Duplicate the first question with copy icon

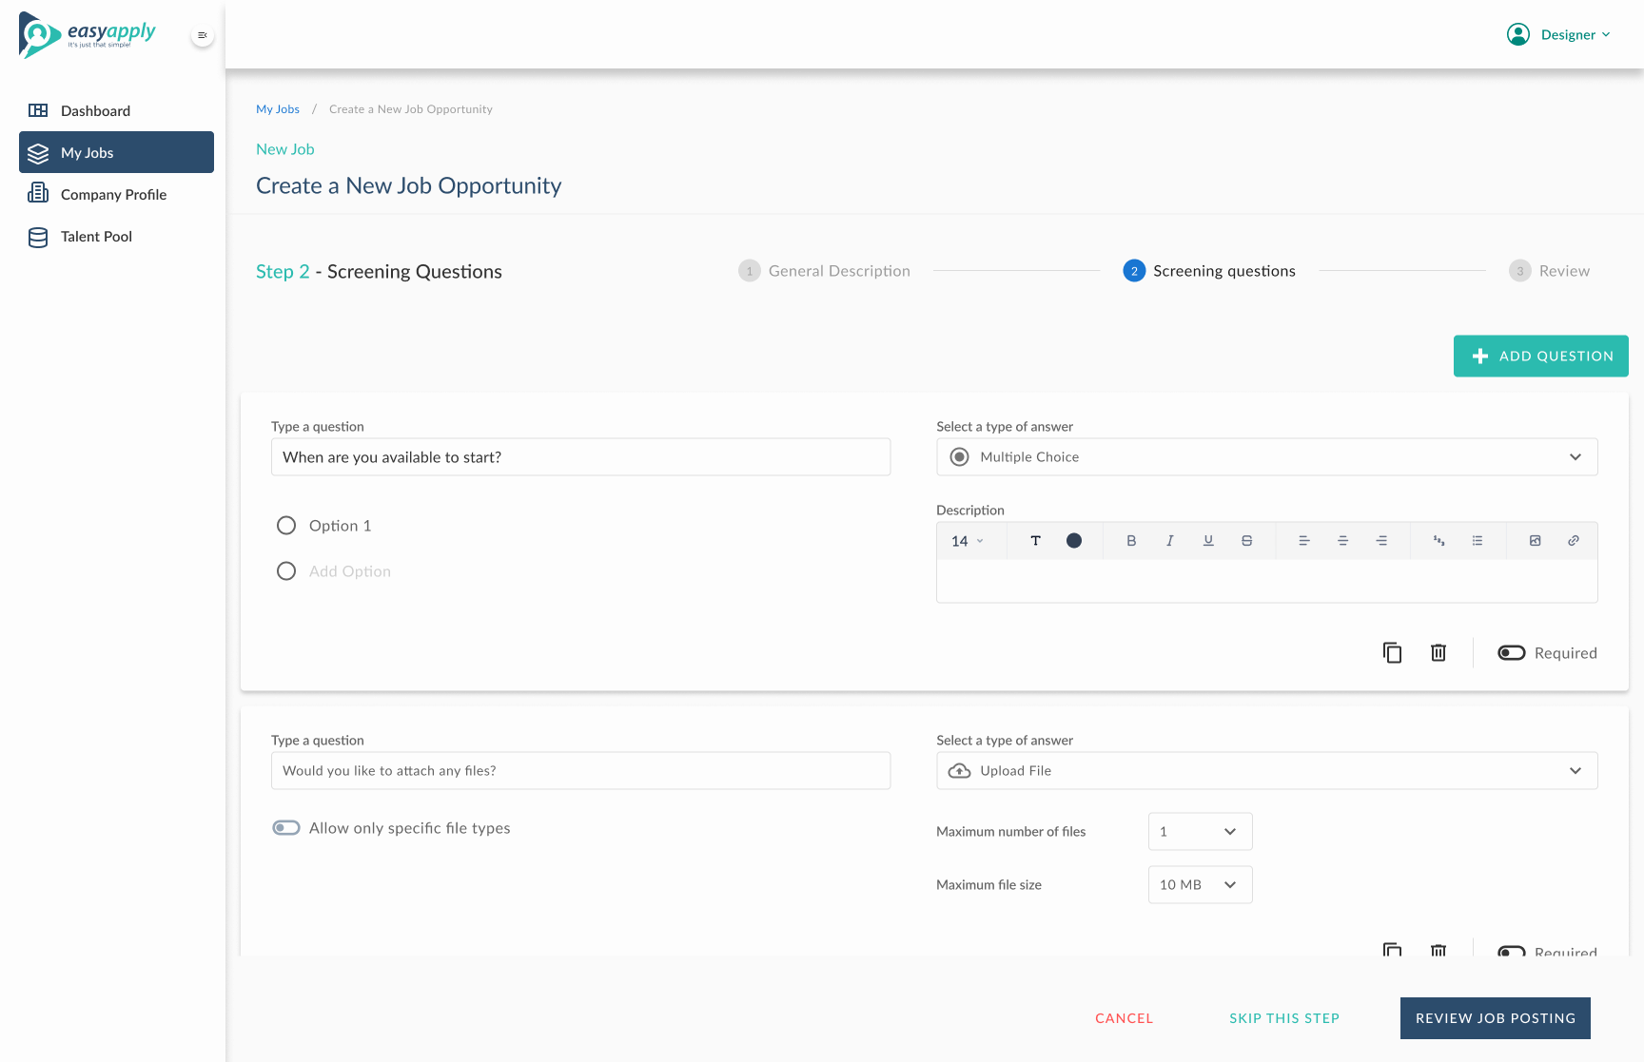coord(1392,653)
